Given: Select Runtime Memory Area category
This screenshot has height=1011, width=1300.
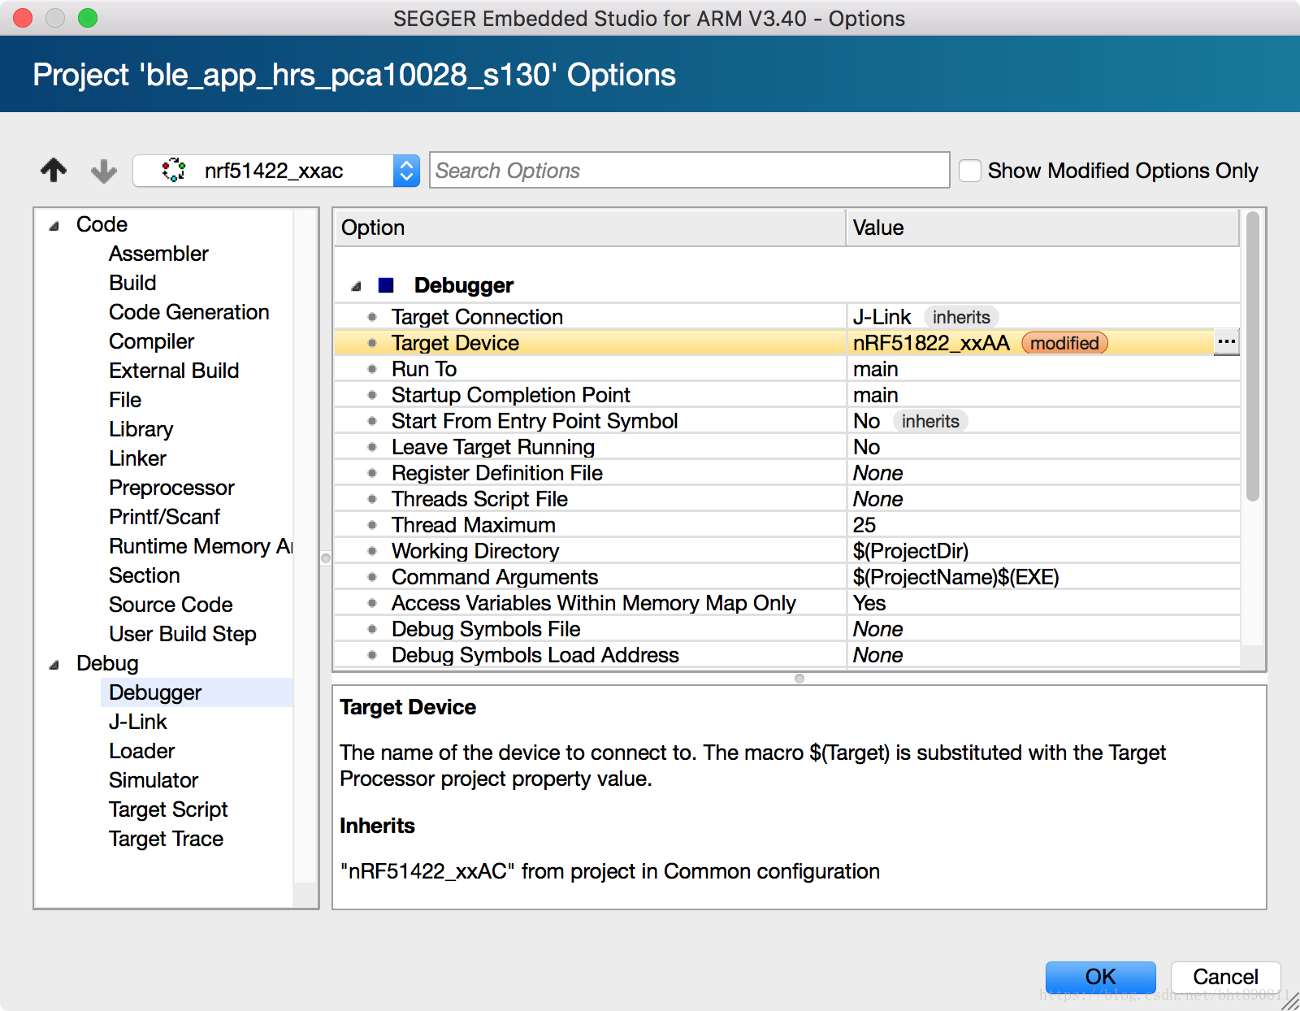Looking at the screenshot, I should [x=201, y=546].
